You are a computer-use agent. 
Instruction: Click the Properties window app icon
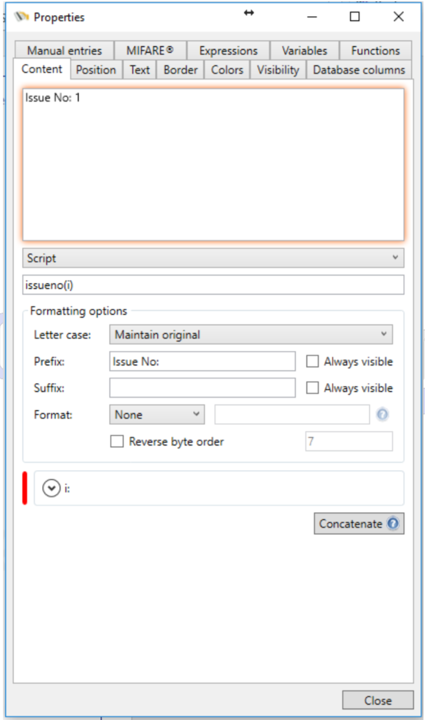[x=22, y=17]
